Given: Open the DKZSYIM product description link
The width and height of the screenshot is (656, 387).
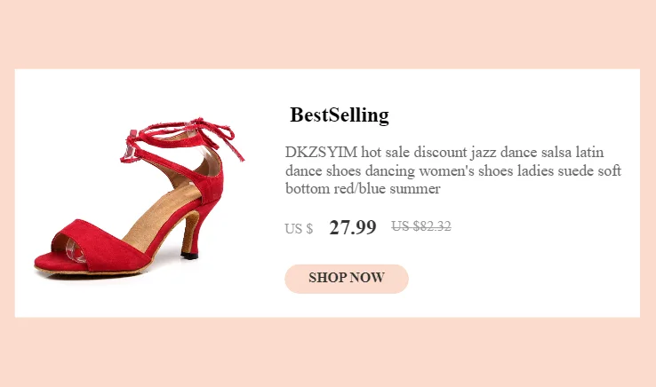Looking at the screenshot, I should (452, 170).
